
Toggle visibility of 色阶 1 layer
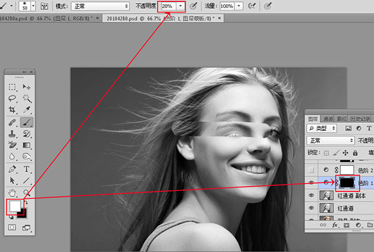pyautogui.click(x=311, y=183)
